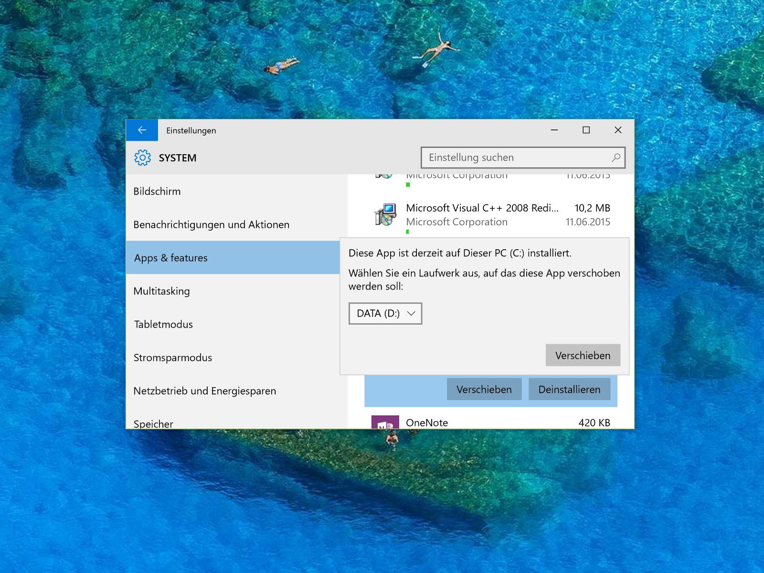Click the 10,2 MB size value
This screenshot has width=764, height=573.
(592, 208)
